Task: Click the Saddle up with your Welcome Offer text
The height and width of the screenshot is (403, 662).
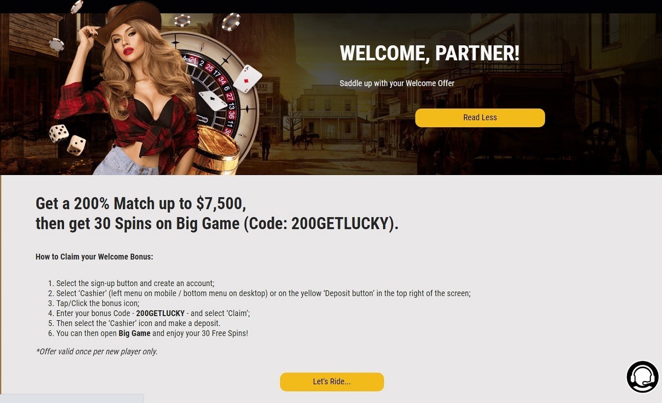Action: [x=397, y=83]
